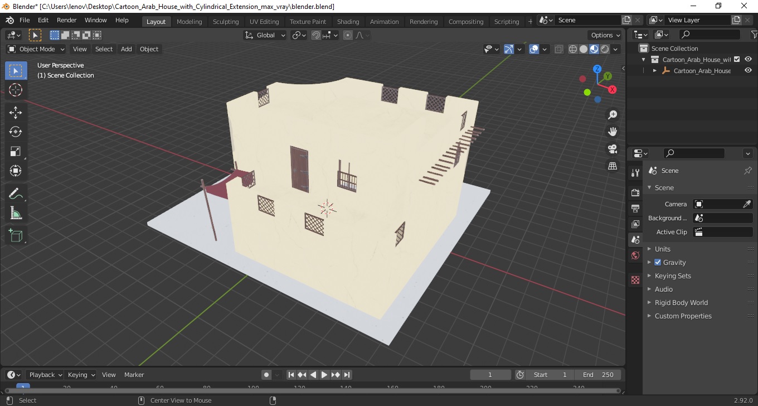The width and height of the screenshot is (758, 406).
Task: Open the Keying dropdown in timeline
Action: [x=80, y=375]
